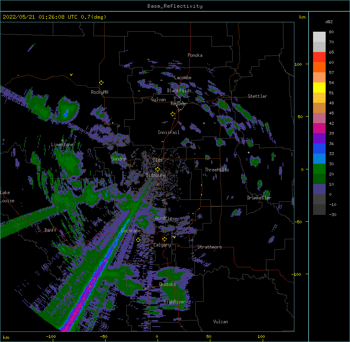
Task: Select the RedDeer city label
Action: pos(179,104)
